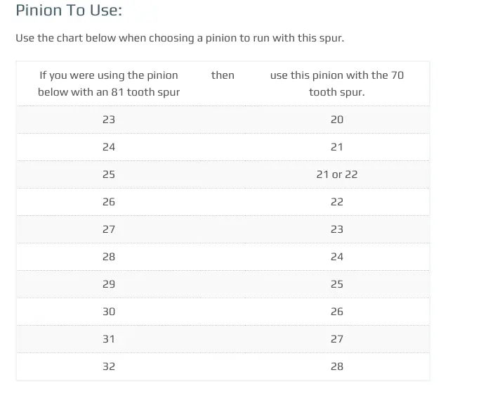Click the 24 cell in the right column
Viewport: 481px width, 408px height.
[x=337, y=257]
